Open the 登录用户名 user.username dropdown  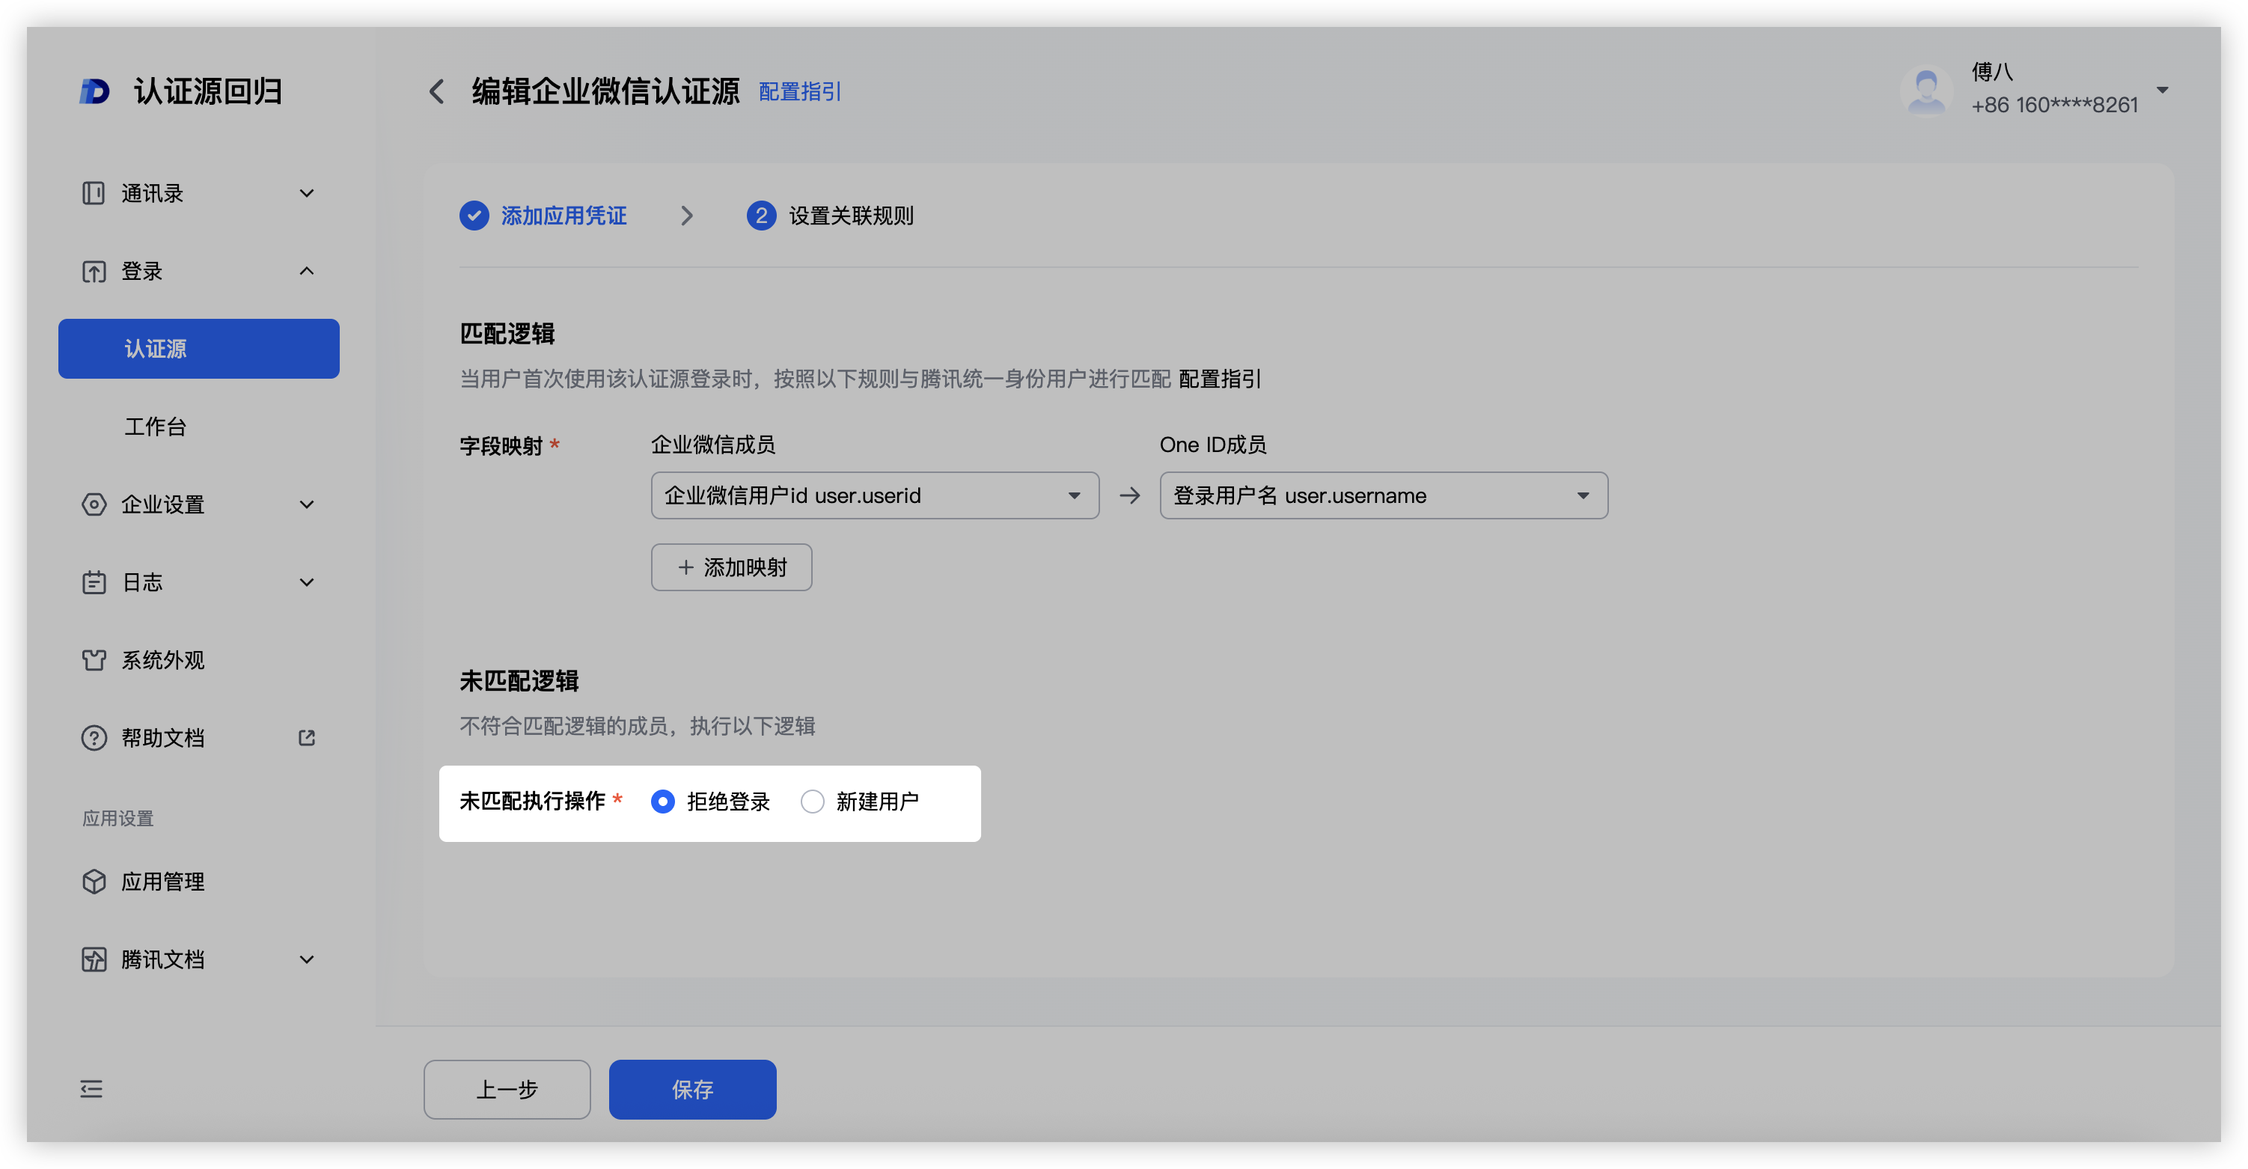[x=1383, y=496]
